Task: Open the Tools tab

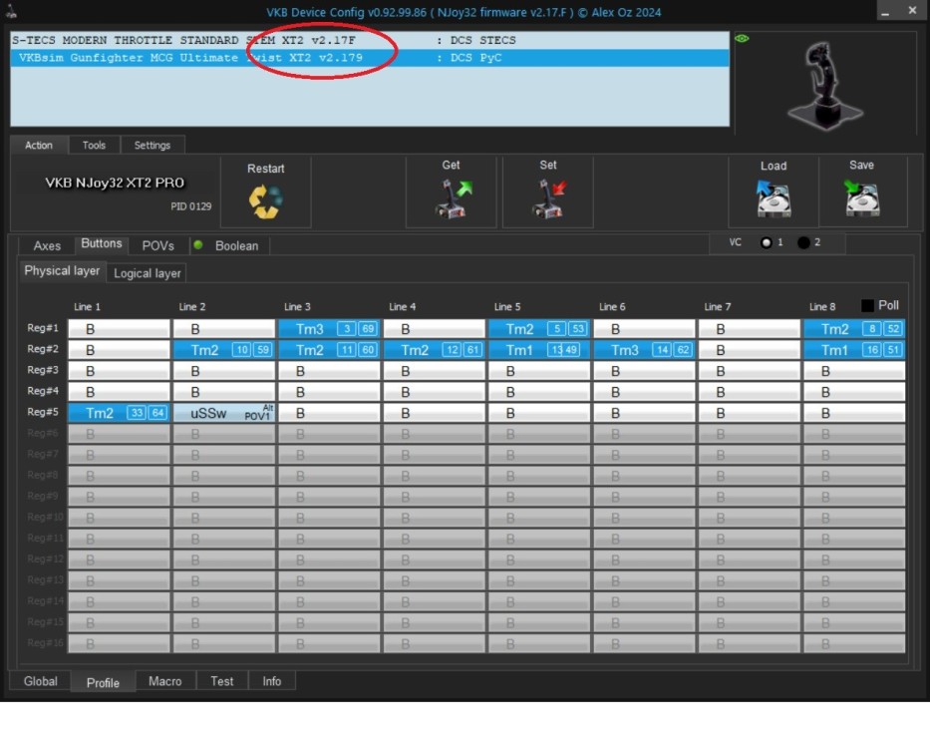Action: [94, 145]
